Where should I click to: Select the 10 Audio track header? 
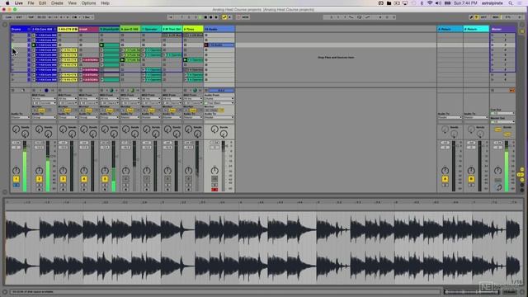219,30
